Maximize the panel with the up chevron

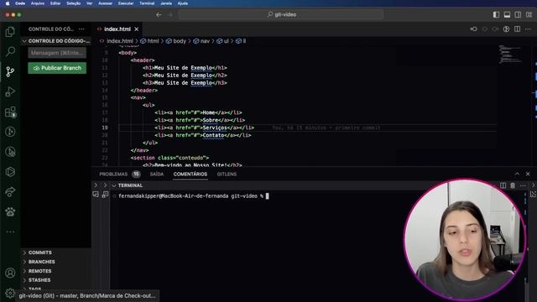[517, 174]
